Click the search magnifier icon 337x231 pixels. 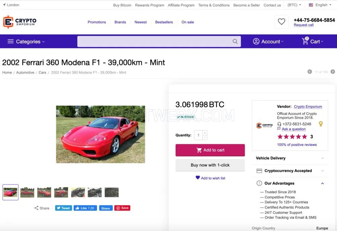pyautogui.click(x=235, y=41)
